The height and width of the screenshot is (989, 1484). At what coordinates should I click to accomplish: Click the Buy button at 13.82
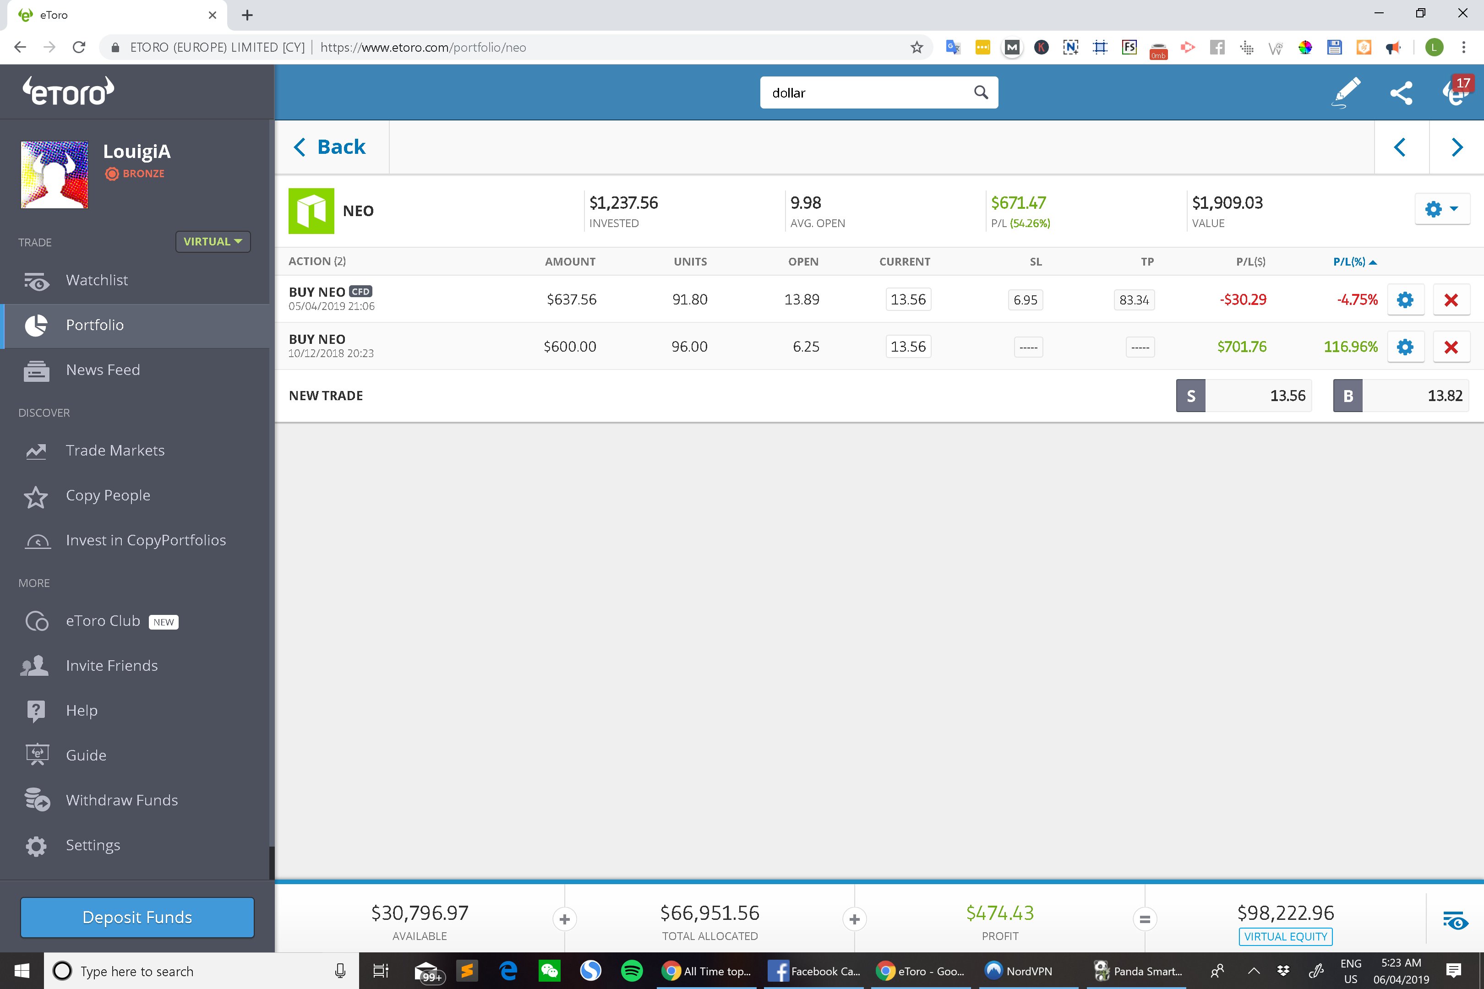(x=1401, y=396)
